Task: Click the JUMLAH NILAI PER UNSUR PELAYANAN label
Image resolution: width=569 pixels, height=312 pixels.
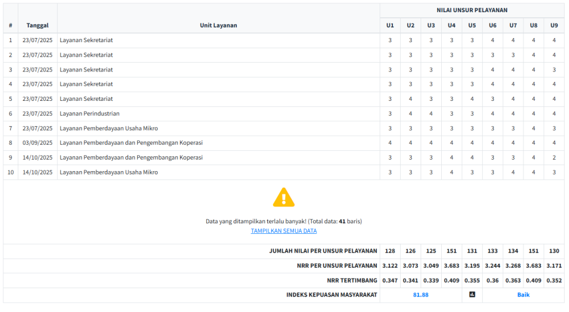Action: [323, 252]
